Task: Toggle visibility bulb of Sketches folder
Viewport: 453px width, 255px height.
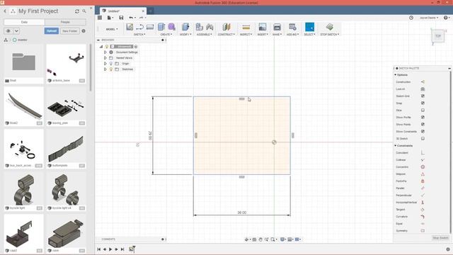Action: click(x=110, y=69)
